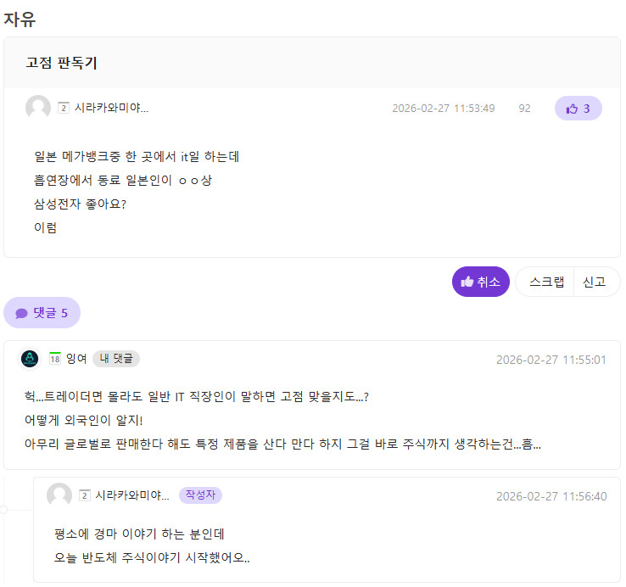
Task: Report the post with the 신고 button
Action: click(595, 282)
